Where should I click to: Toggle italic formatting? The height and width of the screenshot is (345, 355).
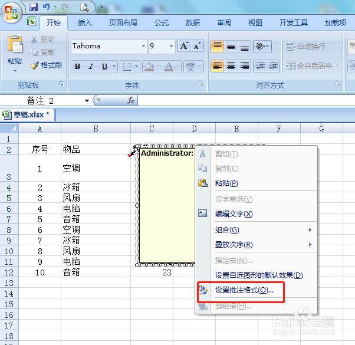tap(91, 66)
